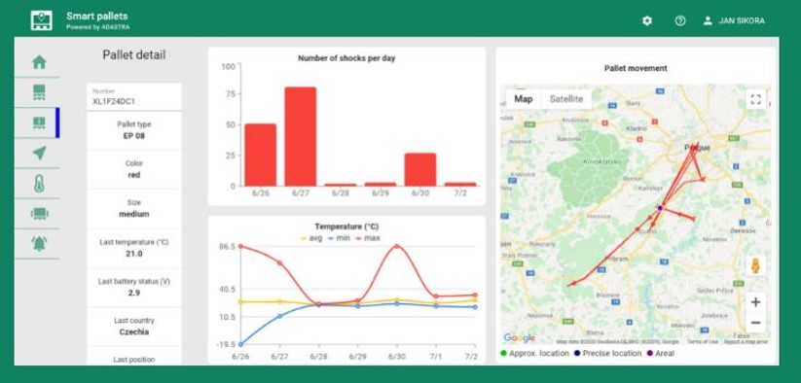The width and height of the screenshot is (801, 383).
Task: Open settings gear in top bar
Action: pyautogui.click(x=647, y=21)
